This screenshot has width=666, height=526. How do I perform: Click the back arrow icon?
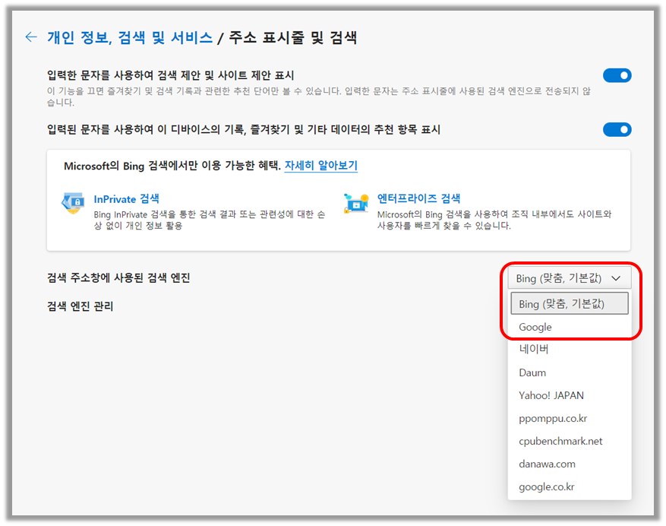(31, 37)
